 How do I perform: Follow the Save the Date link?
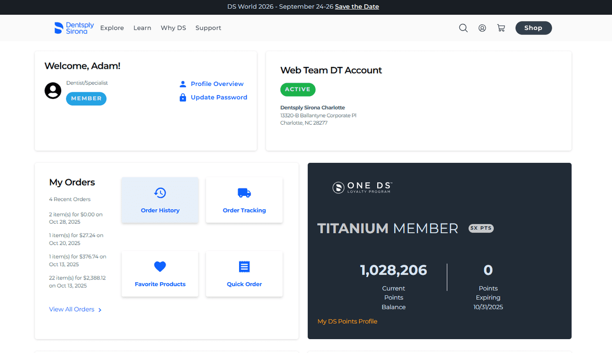tap(357, 7)
